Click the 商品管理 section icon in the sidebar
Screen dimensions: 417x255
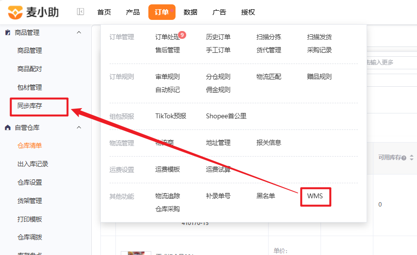8,32
